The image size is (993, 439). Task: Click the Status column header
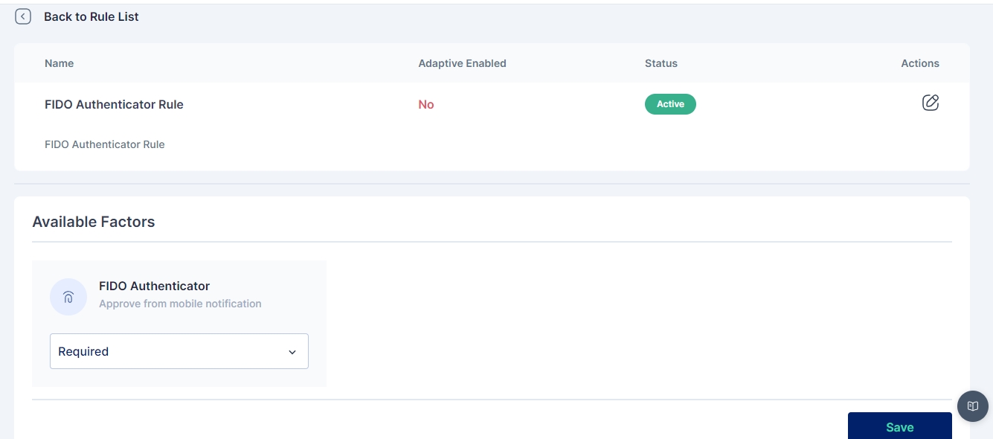tap(661, 63)
